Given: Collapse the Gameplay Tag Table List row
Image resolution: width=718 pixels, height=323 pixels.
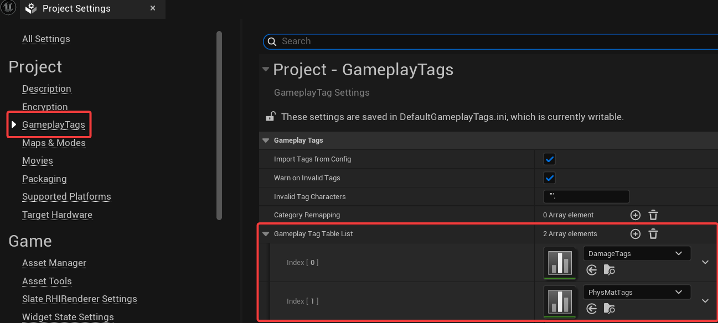Looking at the screenshot, I should [266, 234].
